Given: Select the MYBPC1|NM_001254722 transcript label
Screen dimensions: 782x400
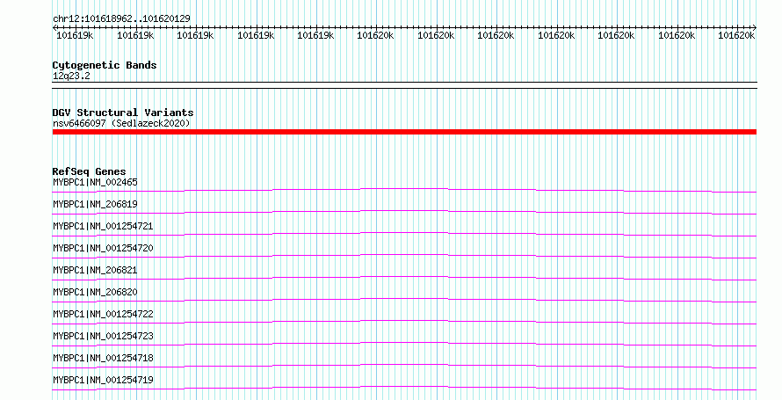Looking at the screenshot, I should 103,314.
